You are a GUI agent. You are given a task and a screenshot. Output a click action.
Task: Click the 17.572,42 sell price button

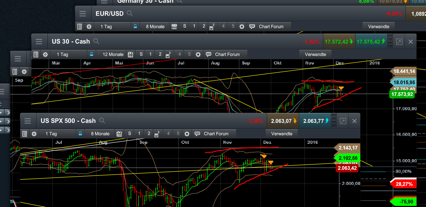click(339, 42)
